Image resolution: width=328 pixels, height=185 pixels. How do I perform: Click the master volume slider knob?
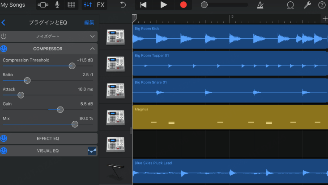pyautogui.click(x=204, y=5)
